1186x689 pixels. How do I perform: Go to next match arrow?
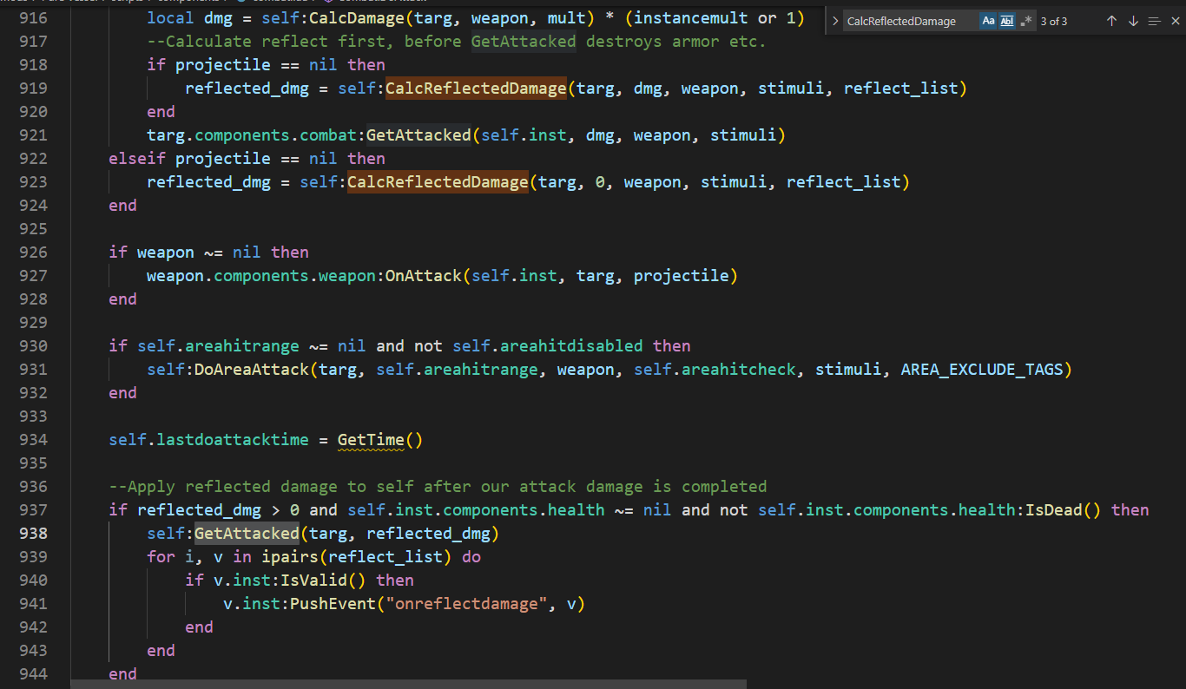1133,21
